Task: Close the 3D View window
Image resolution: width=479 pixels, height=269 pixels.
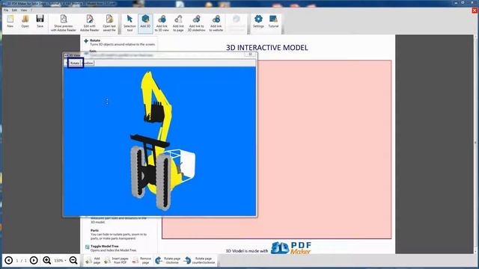Action: point(250,55)
